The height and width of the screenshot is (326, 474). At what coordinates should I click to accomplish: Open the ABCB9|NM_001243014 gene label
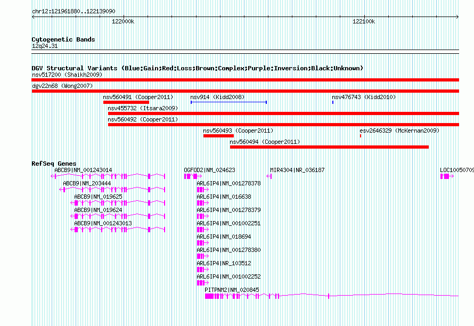83,170
